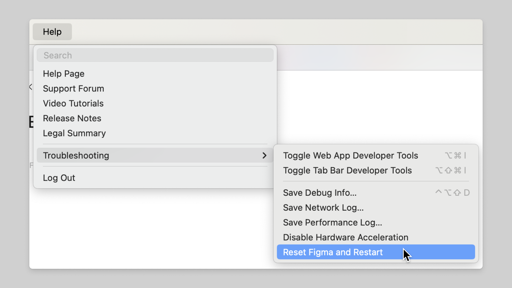The height and width of the screenshot is (288, 512).
Task: Select Support Forum menu entry
Action: [155, 89]
